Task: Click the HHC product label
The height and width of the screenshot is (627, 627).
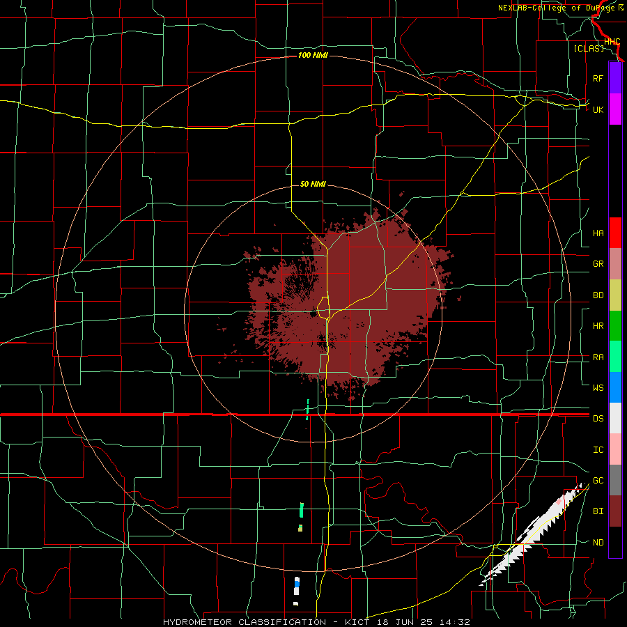Action: 612,42
